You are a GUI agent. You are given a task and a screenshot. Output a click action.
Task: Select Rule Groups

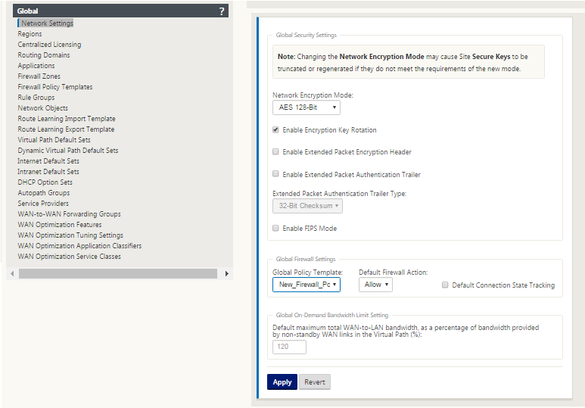pos(36,98)
